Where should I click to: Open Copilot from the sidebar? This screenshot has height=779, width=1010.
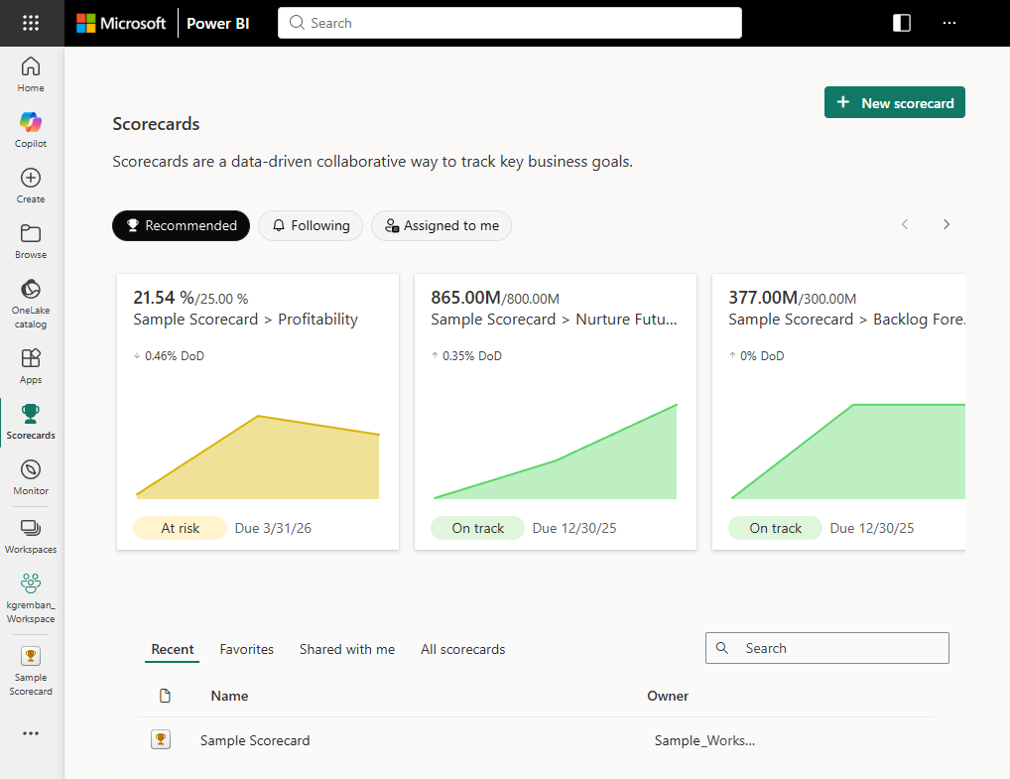coord(31,130)
